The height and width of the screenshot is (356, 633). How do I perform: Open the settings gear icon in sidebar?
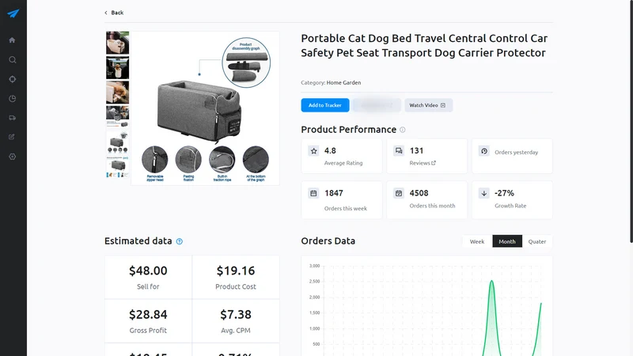tap(13, 157)
